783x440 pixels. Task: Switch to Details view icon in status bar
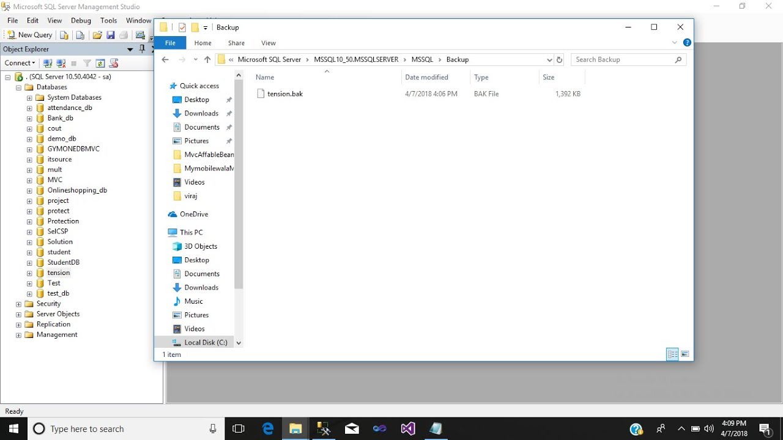click(672, 354)
